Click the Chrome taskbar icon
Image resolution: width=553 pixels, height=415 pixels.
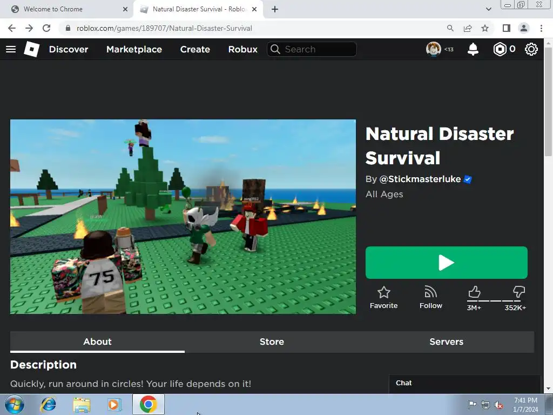pos(149,404)
